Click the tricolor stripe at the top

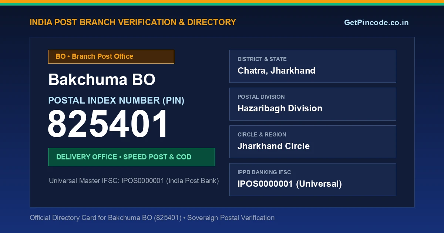pos(222,3)
